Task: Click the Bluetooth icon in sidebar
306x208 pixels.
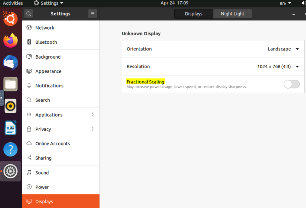Action: (29, 42)
